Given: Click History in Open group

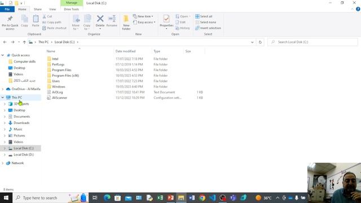Looking at the screenshot, I should [x=183, y=28].
